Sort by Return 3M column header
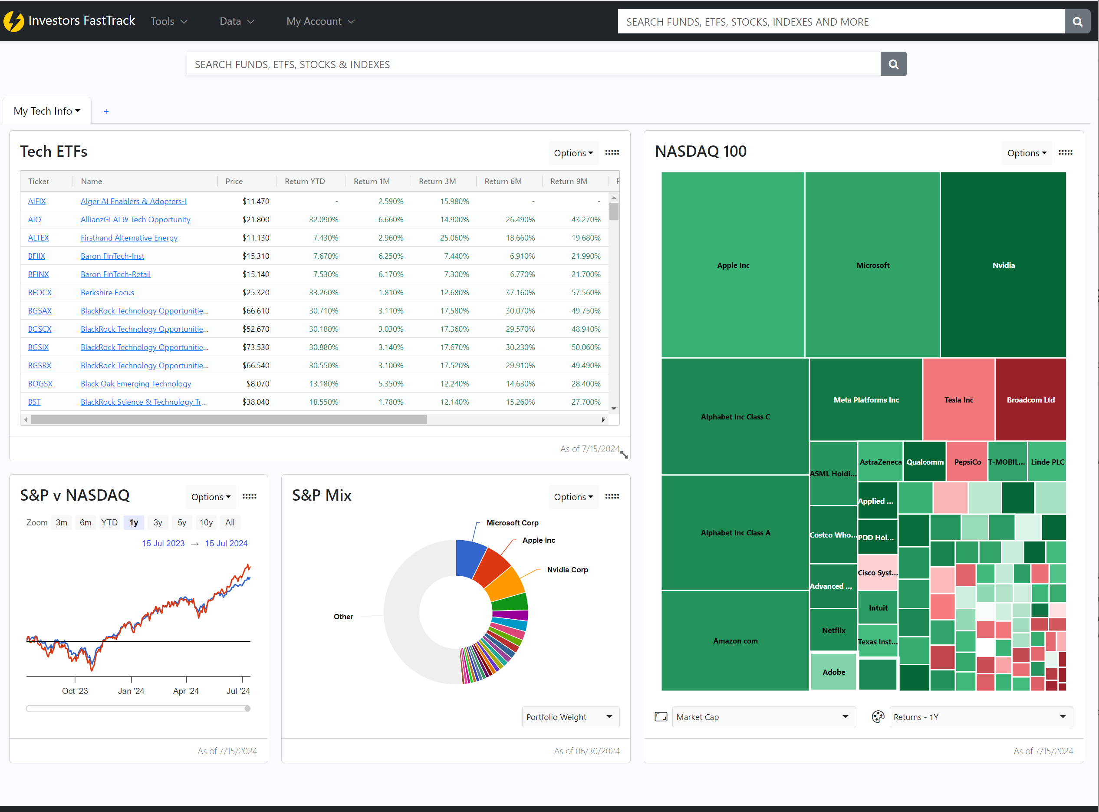This screenshot has width=1099, height=812. click(x=437, y=182)
